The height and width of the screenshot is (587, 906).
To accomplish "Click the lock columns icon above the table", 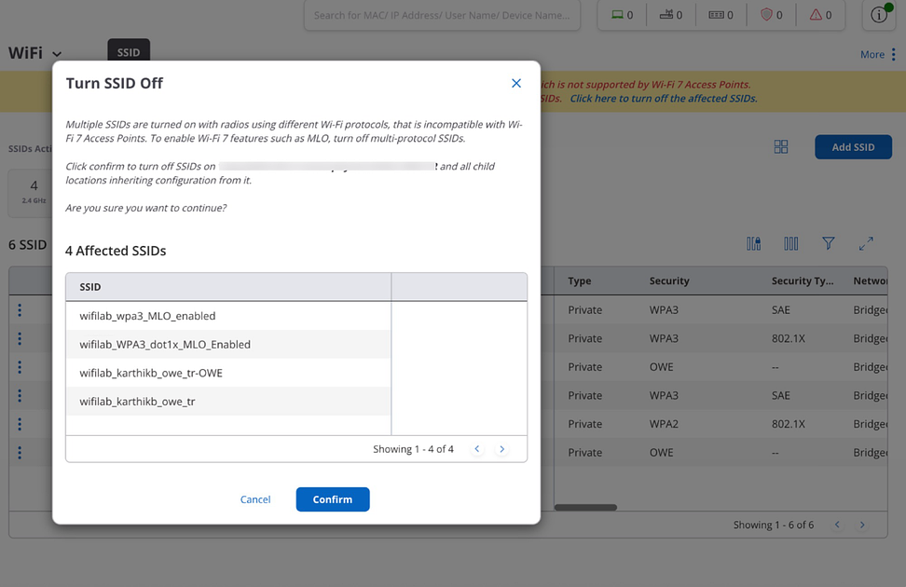I will click(753, 243).
